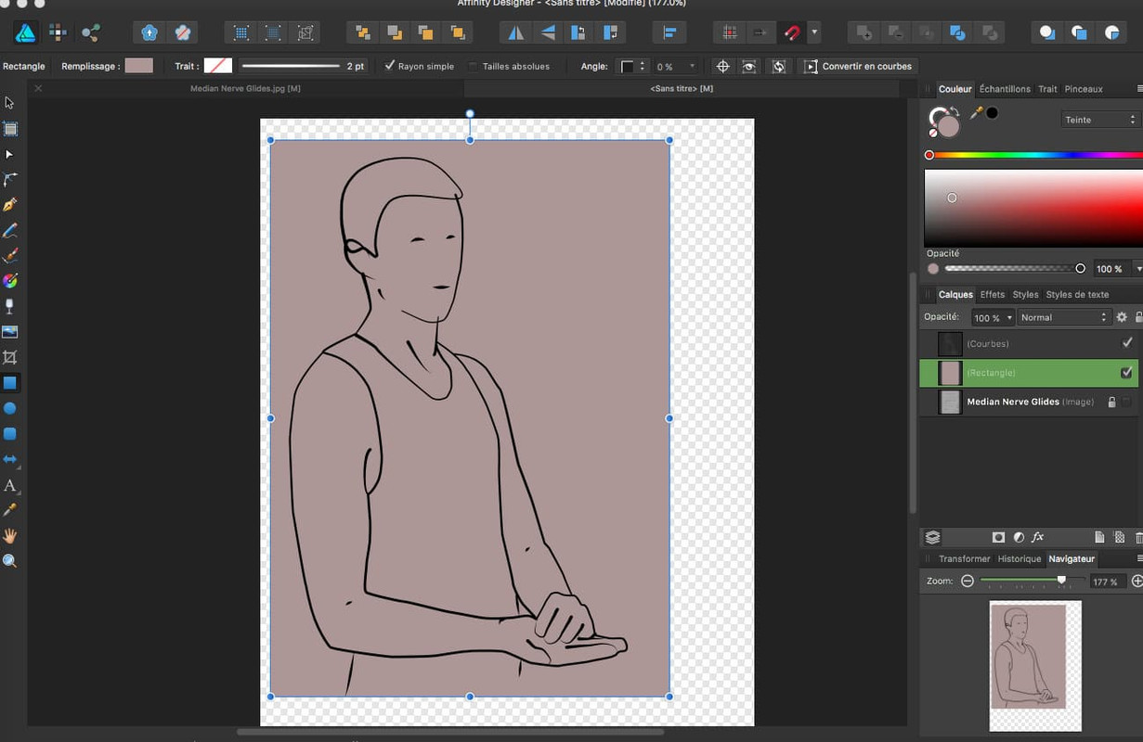Hide the Rectangle layer via its checkbox
1143x742 pixels.
click(1126, 373)
